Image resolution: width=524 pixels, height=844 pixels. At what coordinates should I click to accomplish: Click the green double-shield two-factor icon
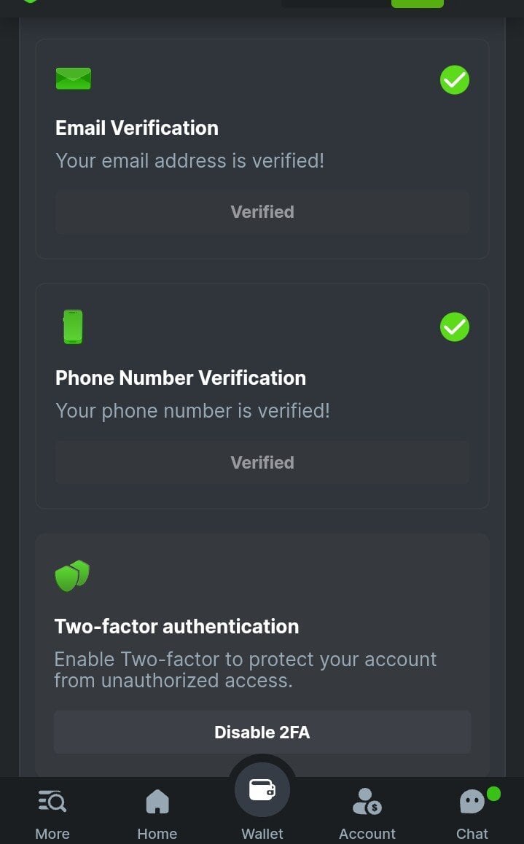click(72, 576)
